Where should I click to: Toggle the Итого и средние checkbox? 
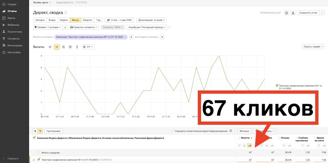[38, 153]
